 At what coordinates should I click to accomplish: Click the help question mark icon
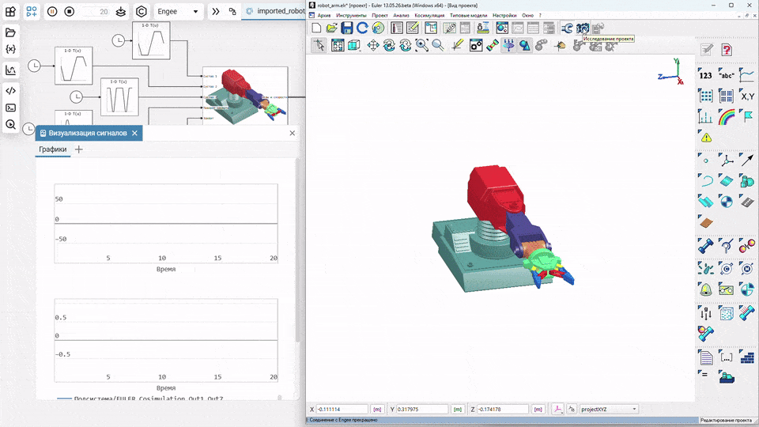[x=726, y=49]
